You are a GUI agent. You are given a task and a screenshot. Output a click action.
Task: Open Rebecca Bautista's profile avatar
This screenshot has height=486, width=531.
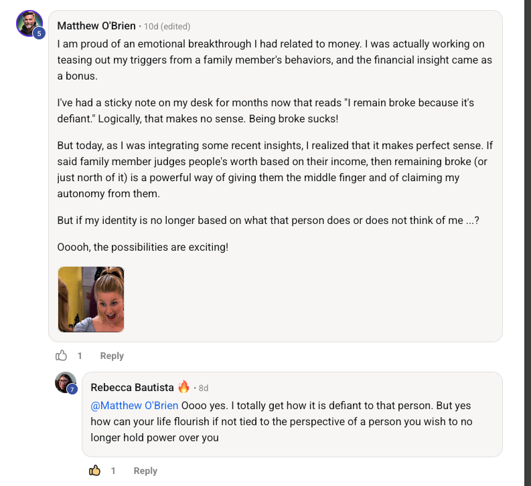pos(65,382)
